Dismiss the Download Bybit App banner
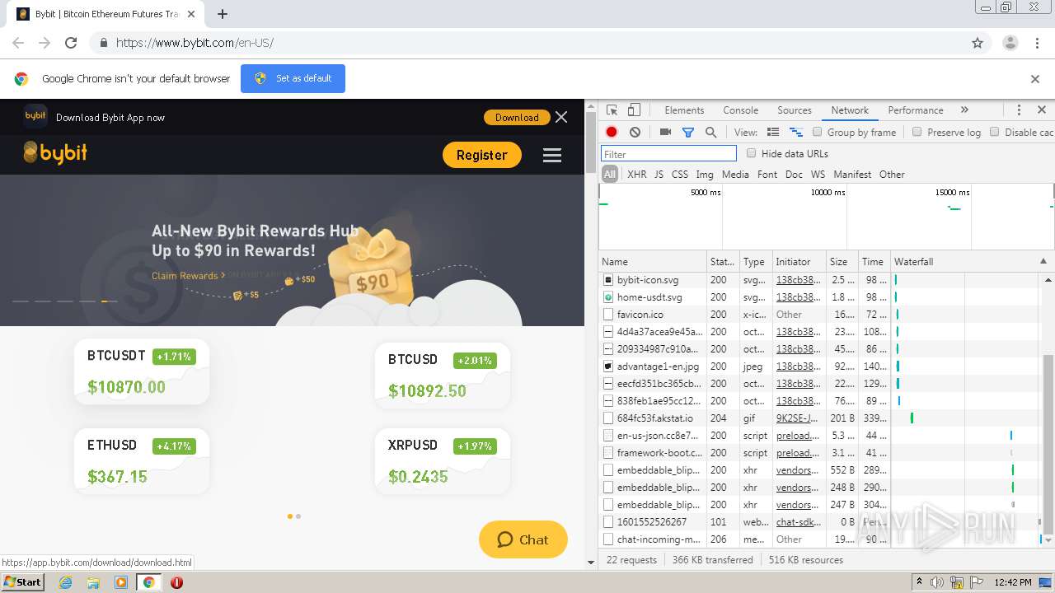Screen dimensions: 1055x593 [561, 118]
